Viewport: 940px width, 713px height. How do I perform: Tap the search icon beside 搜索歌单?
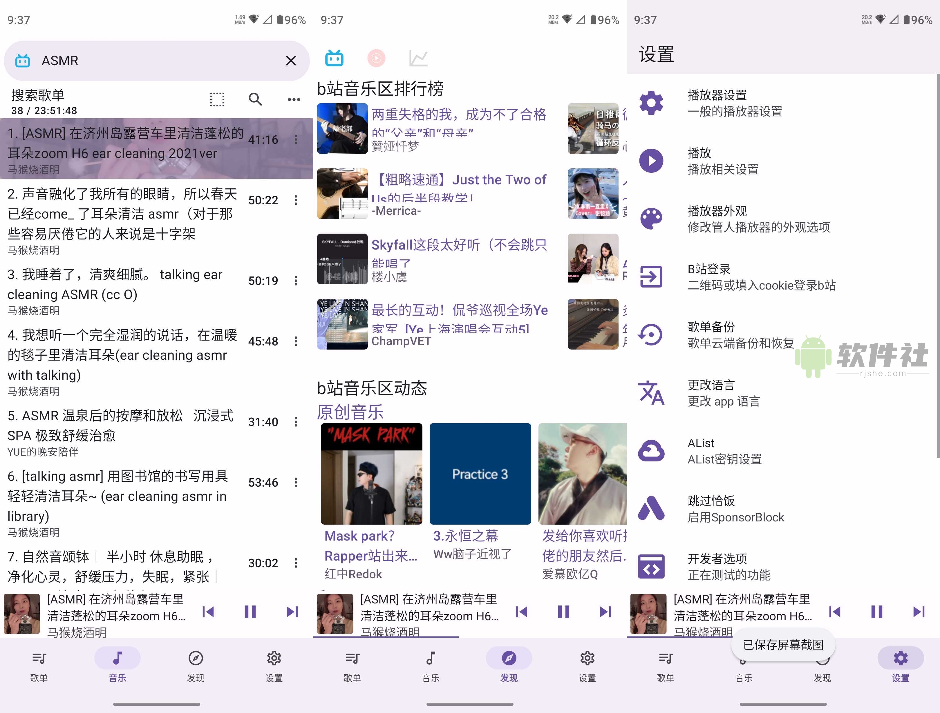[255, 99]
